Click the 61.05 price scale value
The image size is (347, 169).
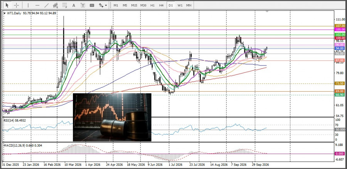pyautogui.click(x=340, y=105)
